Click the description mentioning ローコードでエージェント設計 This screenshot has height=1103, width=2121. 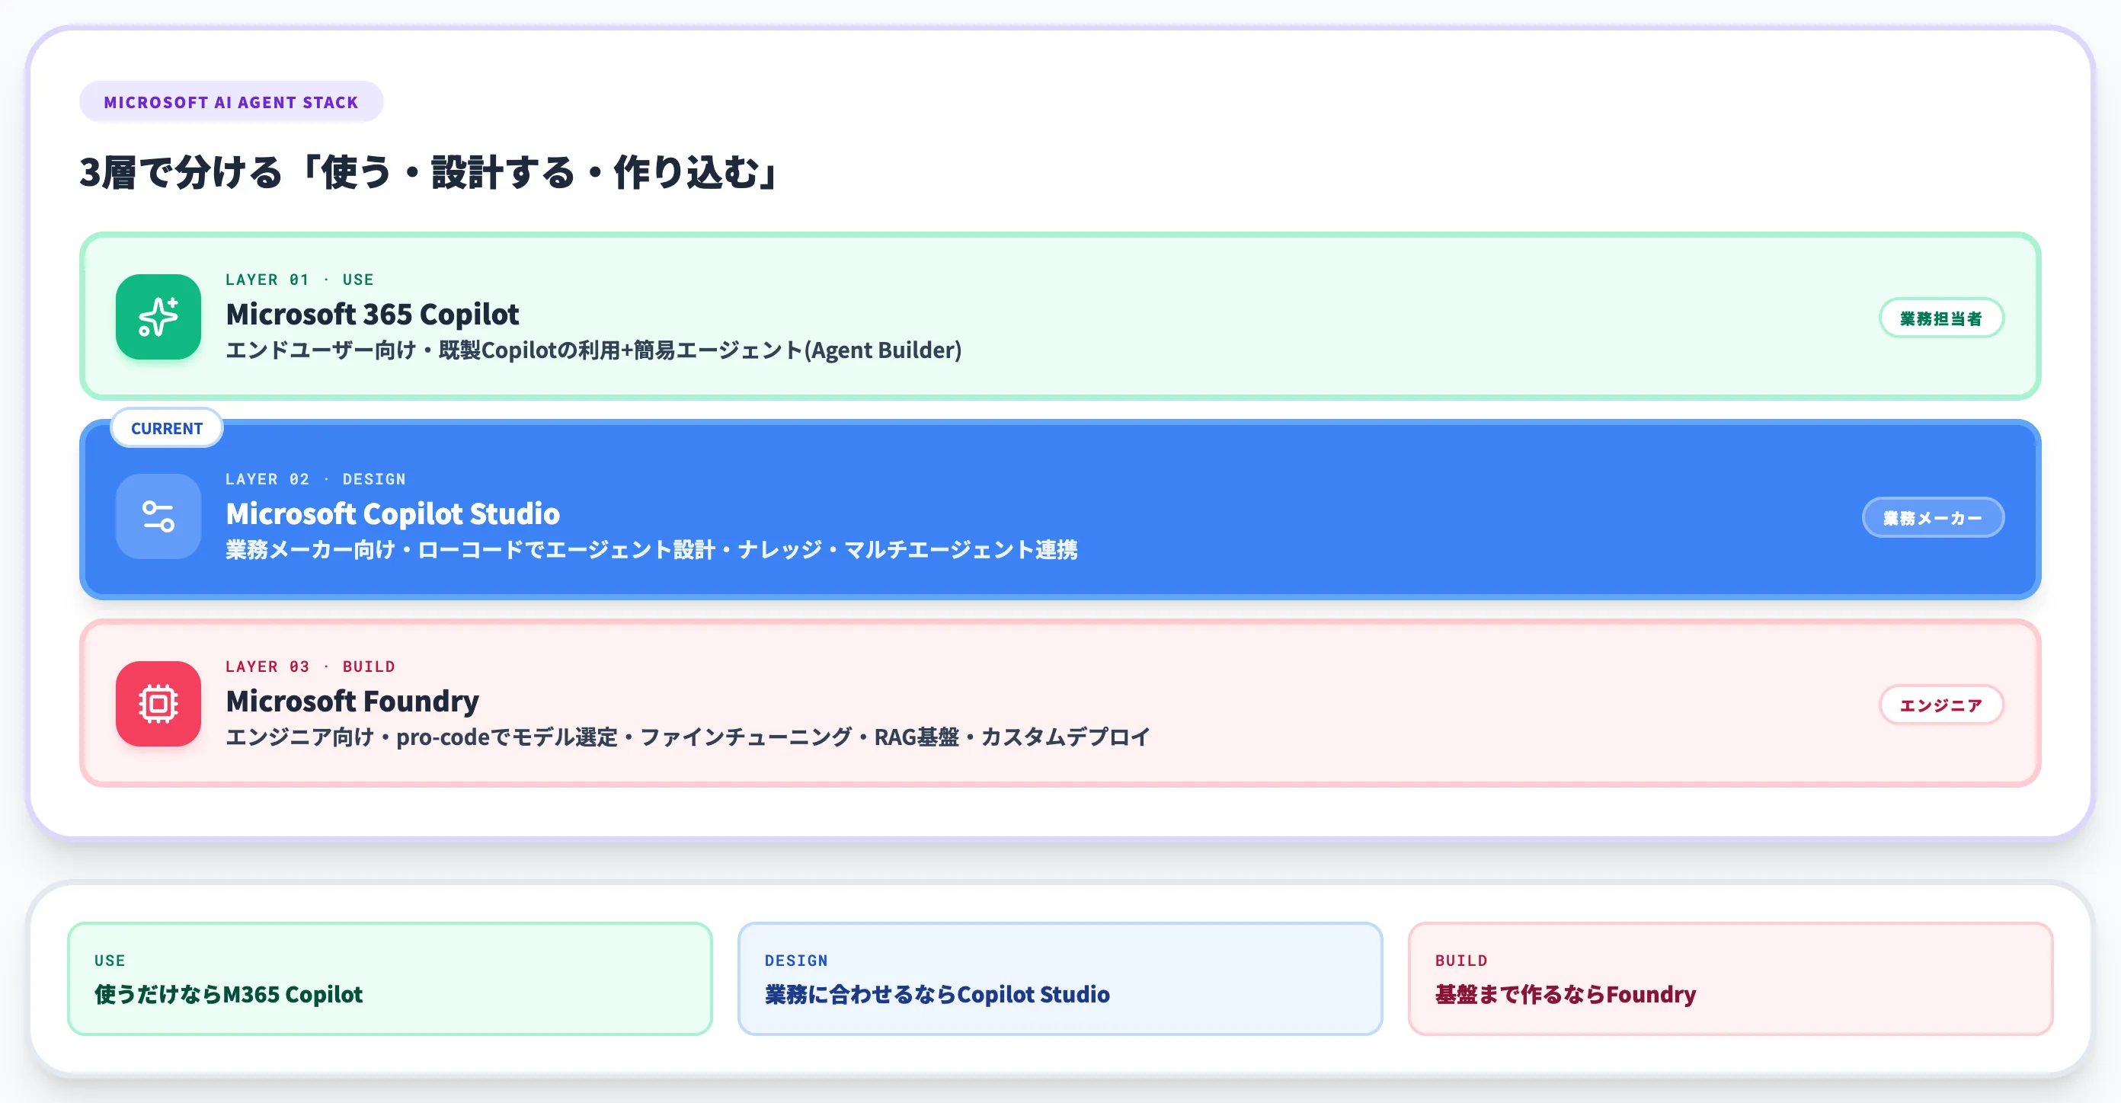tap(651, 550)
